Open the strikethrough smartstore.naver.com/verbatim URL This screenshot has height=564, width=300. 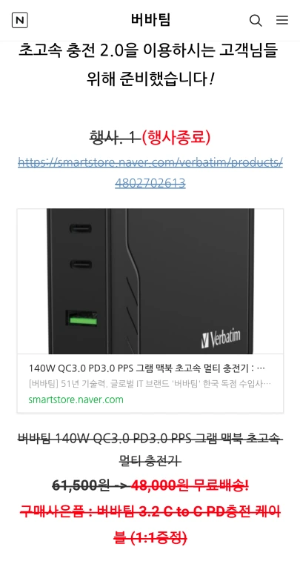(150, 162)
